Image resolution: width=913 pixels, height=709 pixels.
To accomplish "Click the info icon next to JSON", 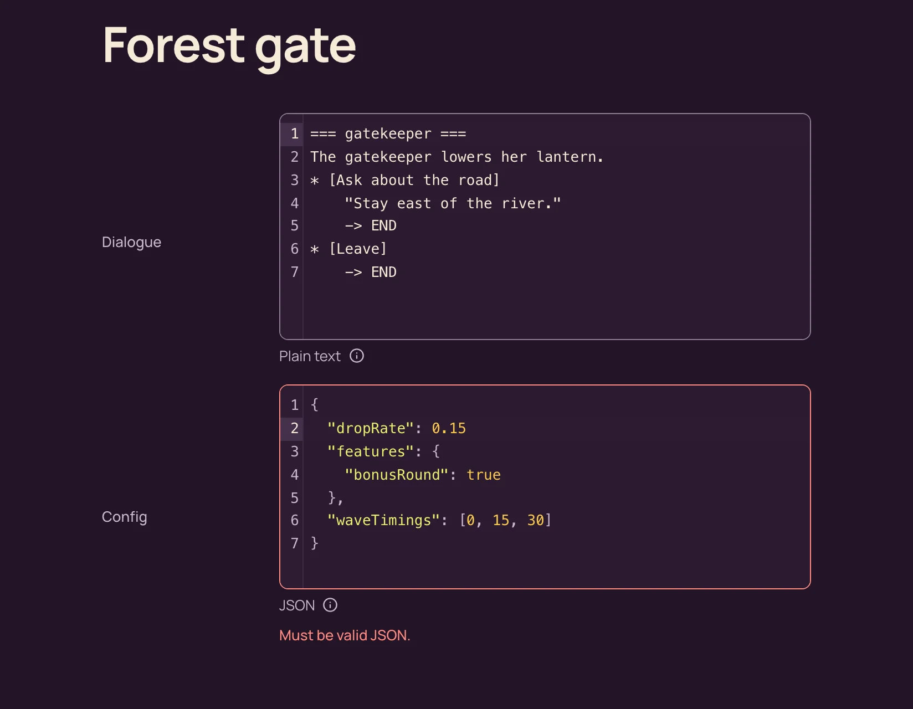I will pos(330,605).
